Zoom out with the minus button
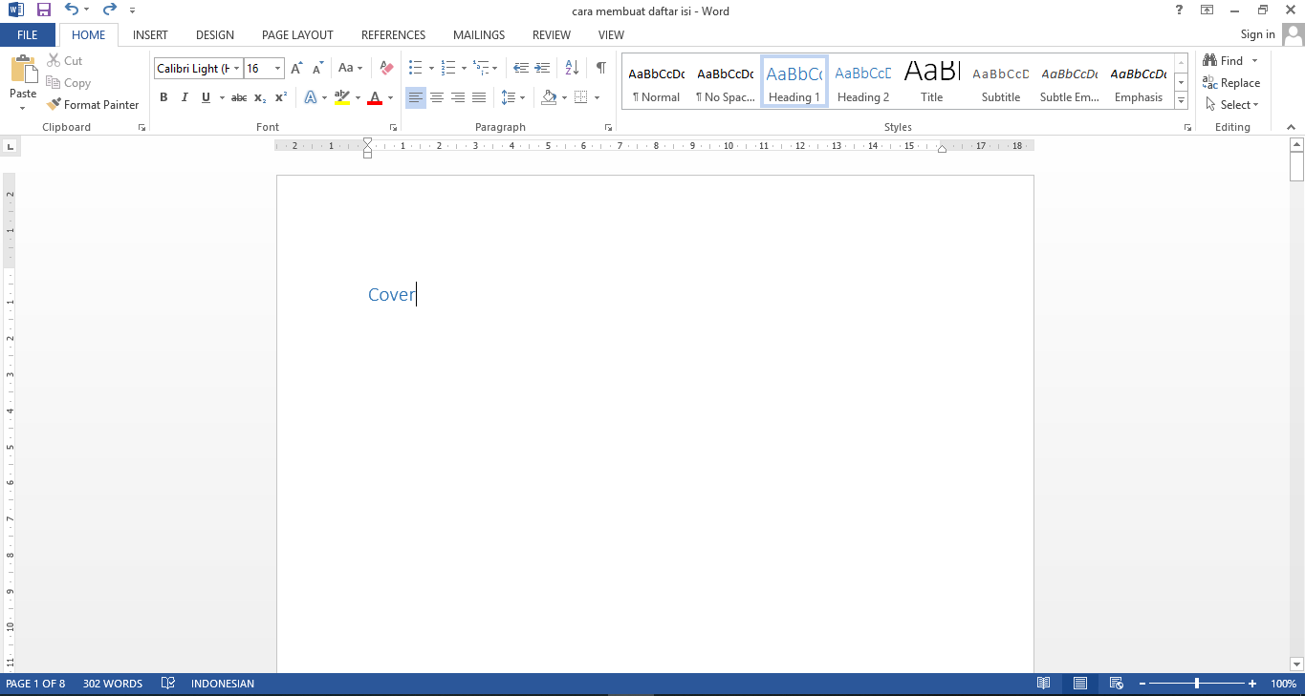The image size is (1305, 696). point(1142,684)
